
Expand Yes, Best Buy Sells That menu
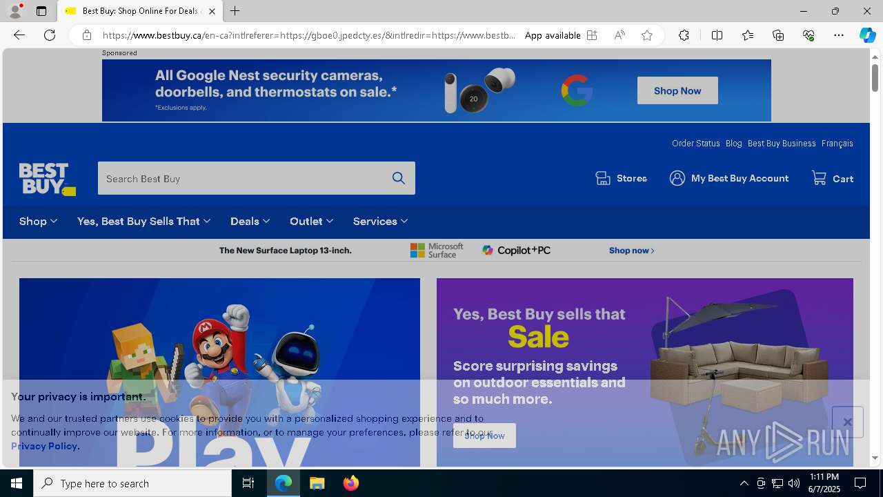click(x=143, y=221)
